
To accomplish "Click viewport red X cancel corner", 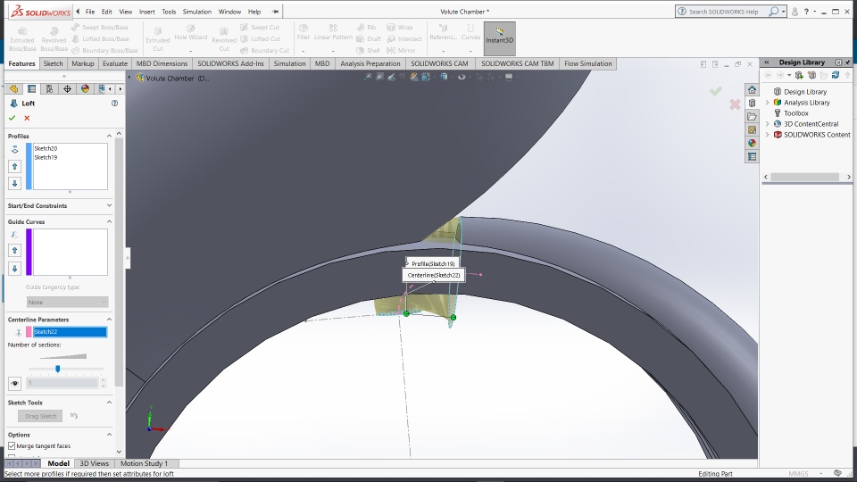I will coord(735,104).
